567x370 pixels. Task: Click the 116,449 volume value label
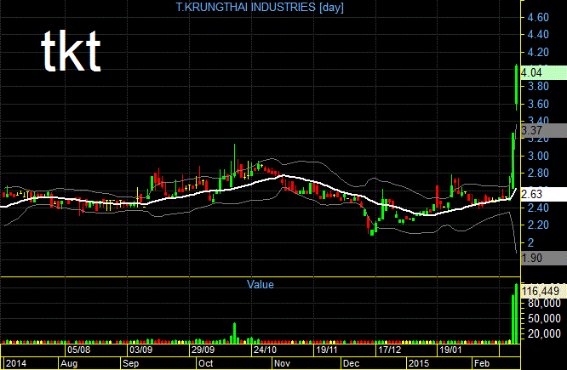(x=543, y=291)
